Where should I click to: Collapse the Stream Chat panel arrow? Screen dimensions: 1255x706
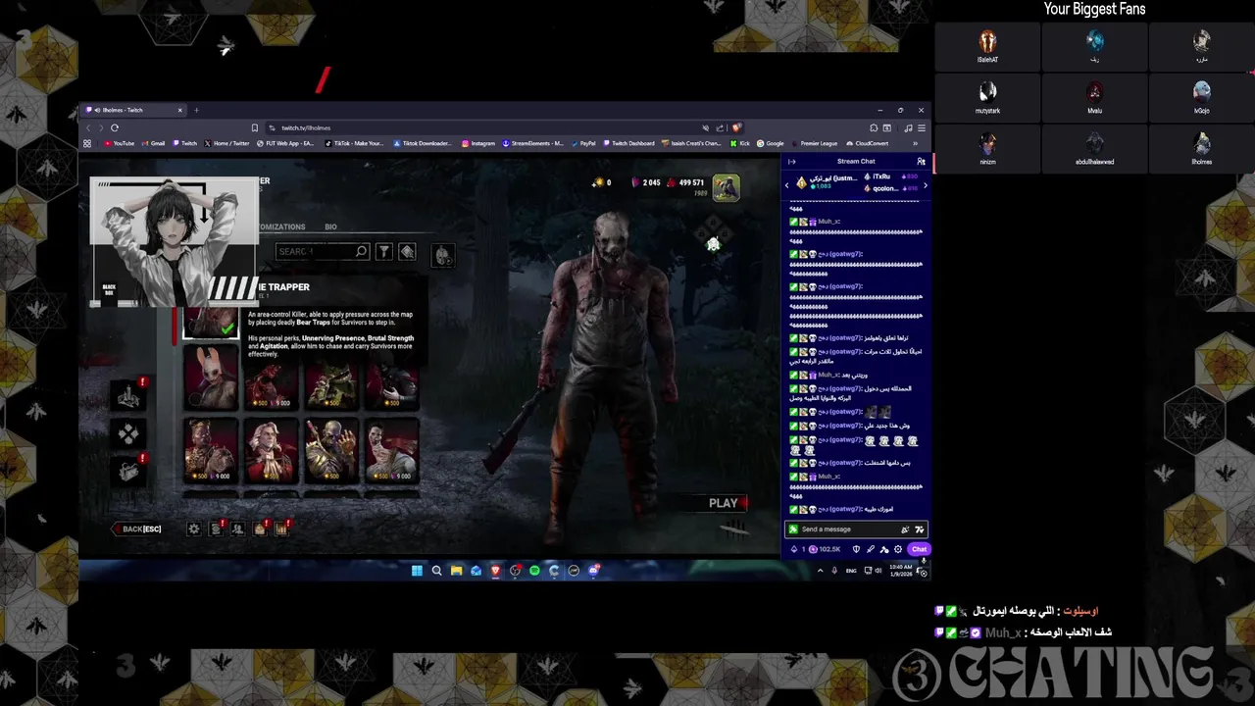pos(792,162)
